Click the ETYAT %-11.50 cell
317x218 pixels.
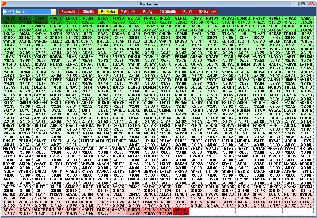[x=165, y=212]
